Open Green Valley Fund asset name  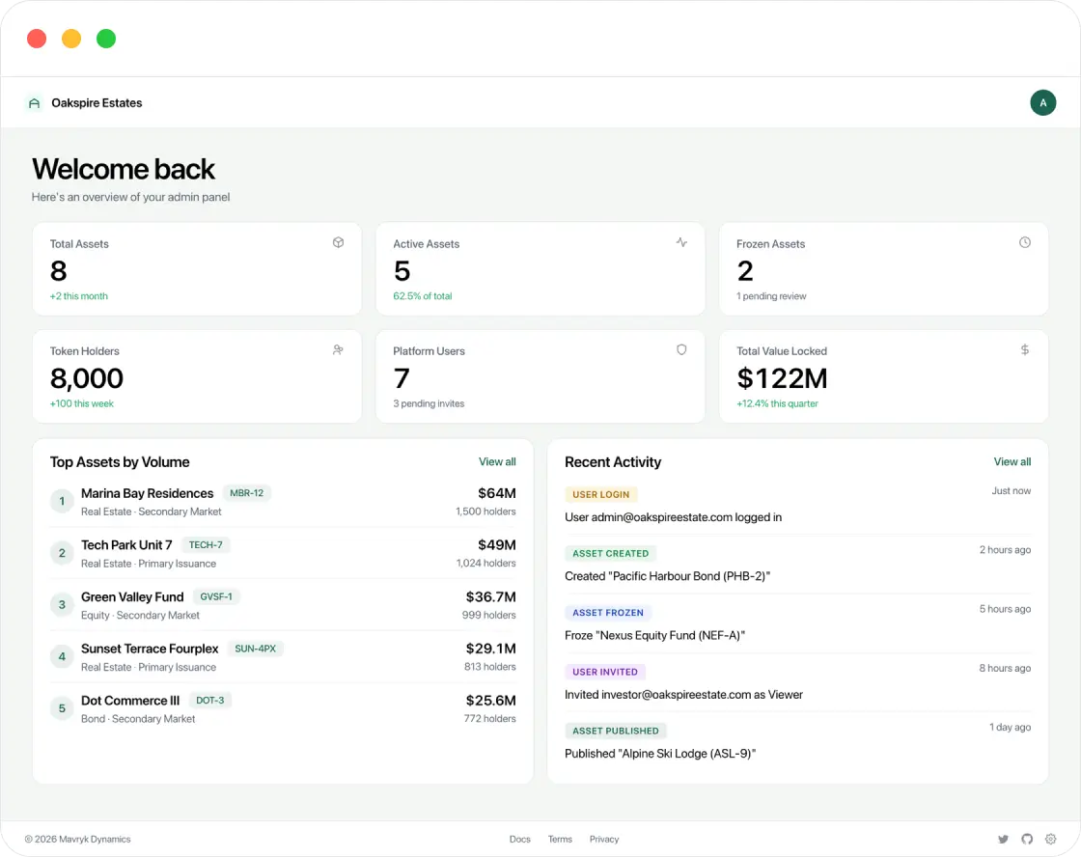click(131, 596)
